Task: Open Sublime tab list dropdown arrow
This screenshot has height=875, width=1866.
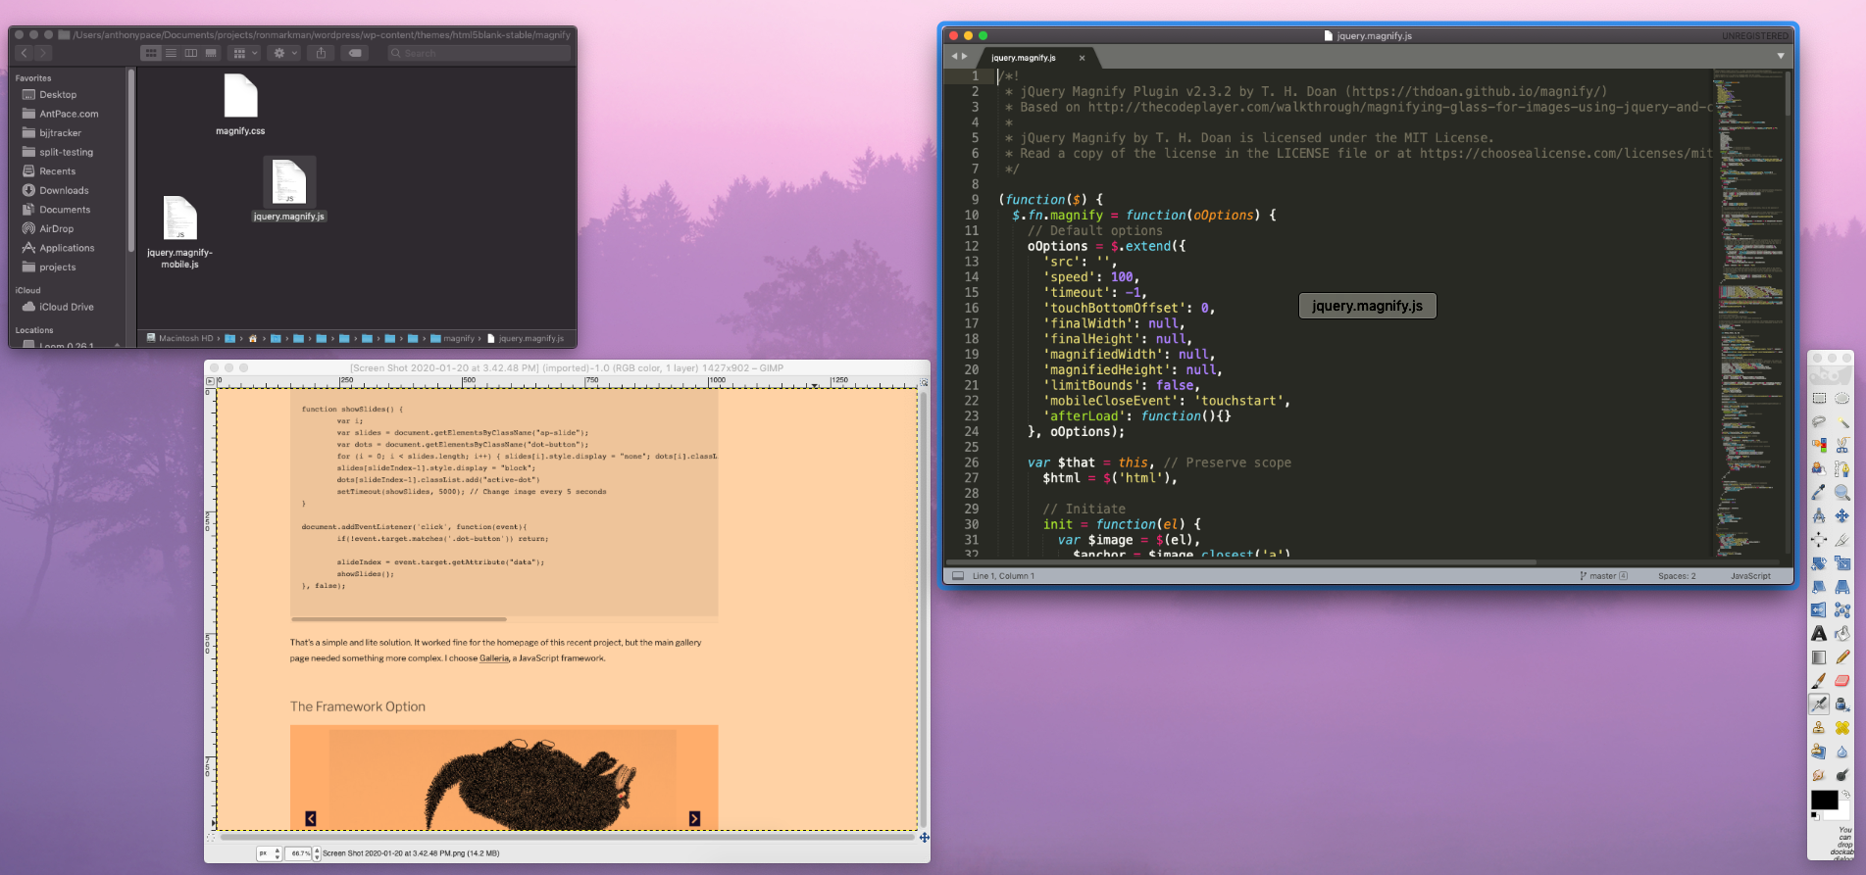Action: point(1781,56)
